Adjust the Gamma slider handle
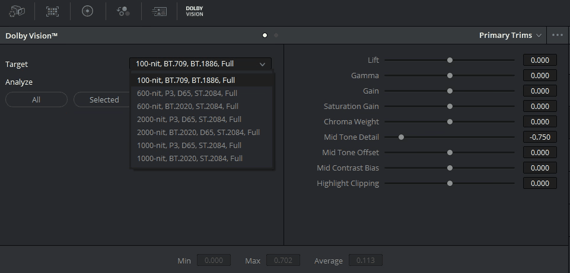Viewport: 570px width, 273px height. pyautogui.click(x=450, y=76)
